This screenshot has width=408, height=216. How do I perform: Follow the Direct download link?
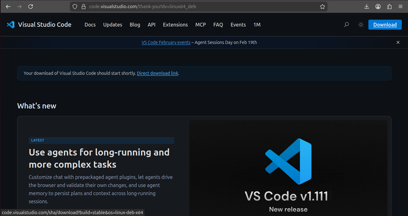click(x=158, y=73)
